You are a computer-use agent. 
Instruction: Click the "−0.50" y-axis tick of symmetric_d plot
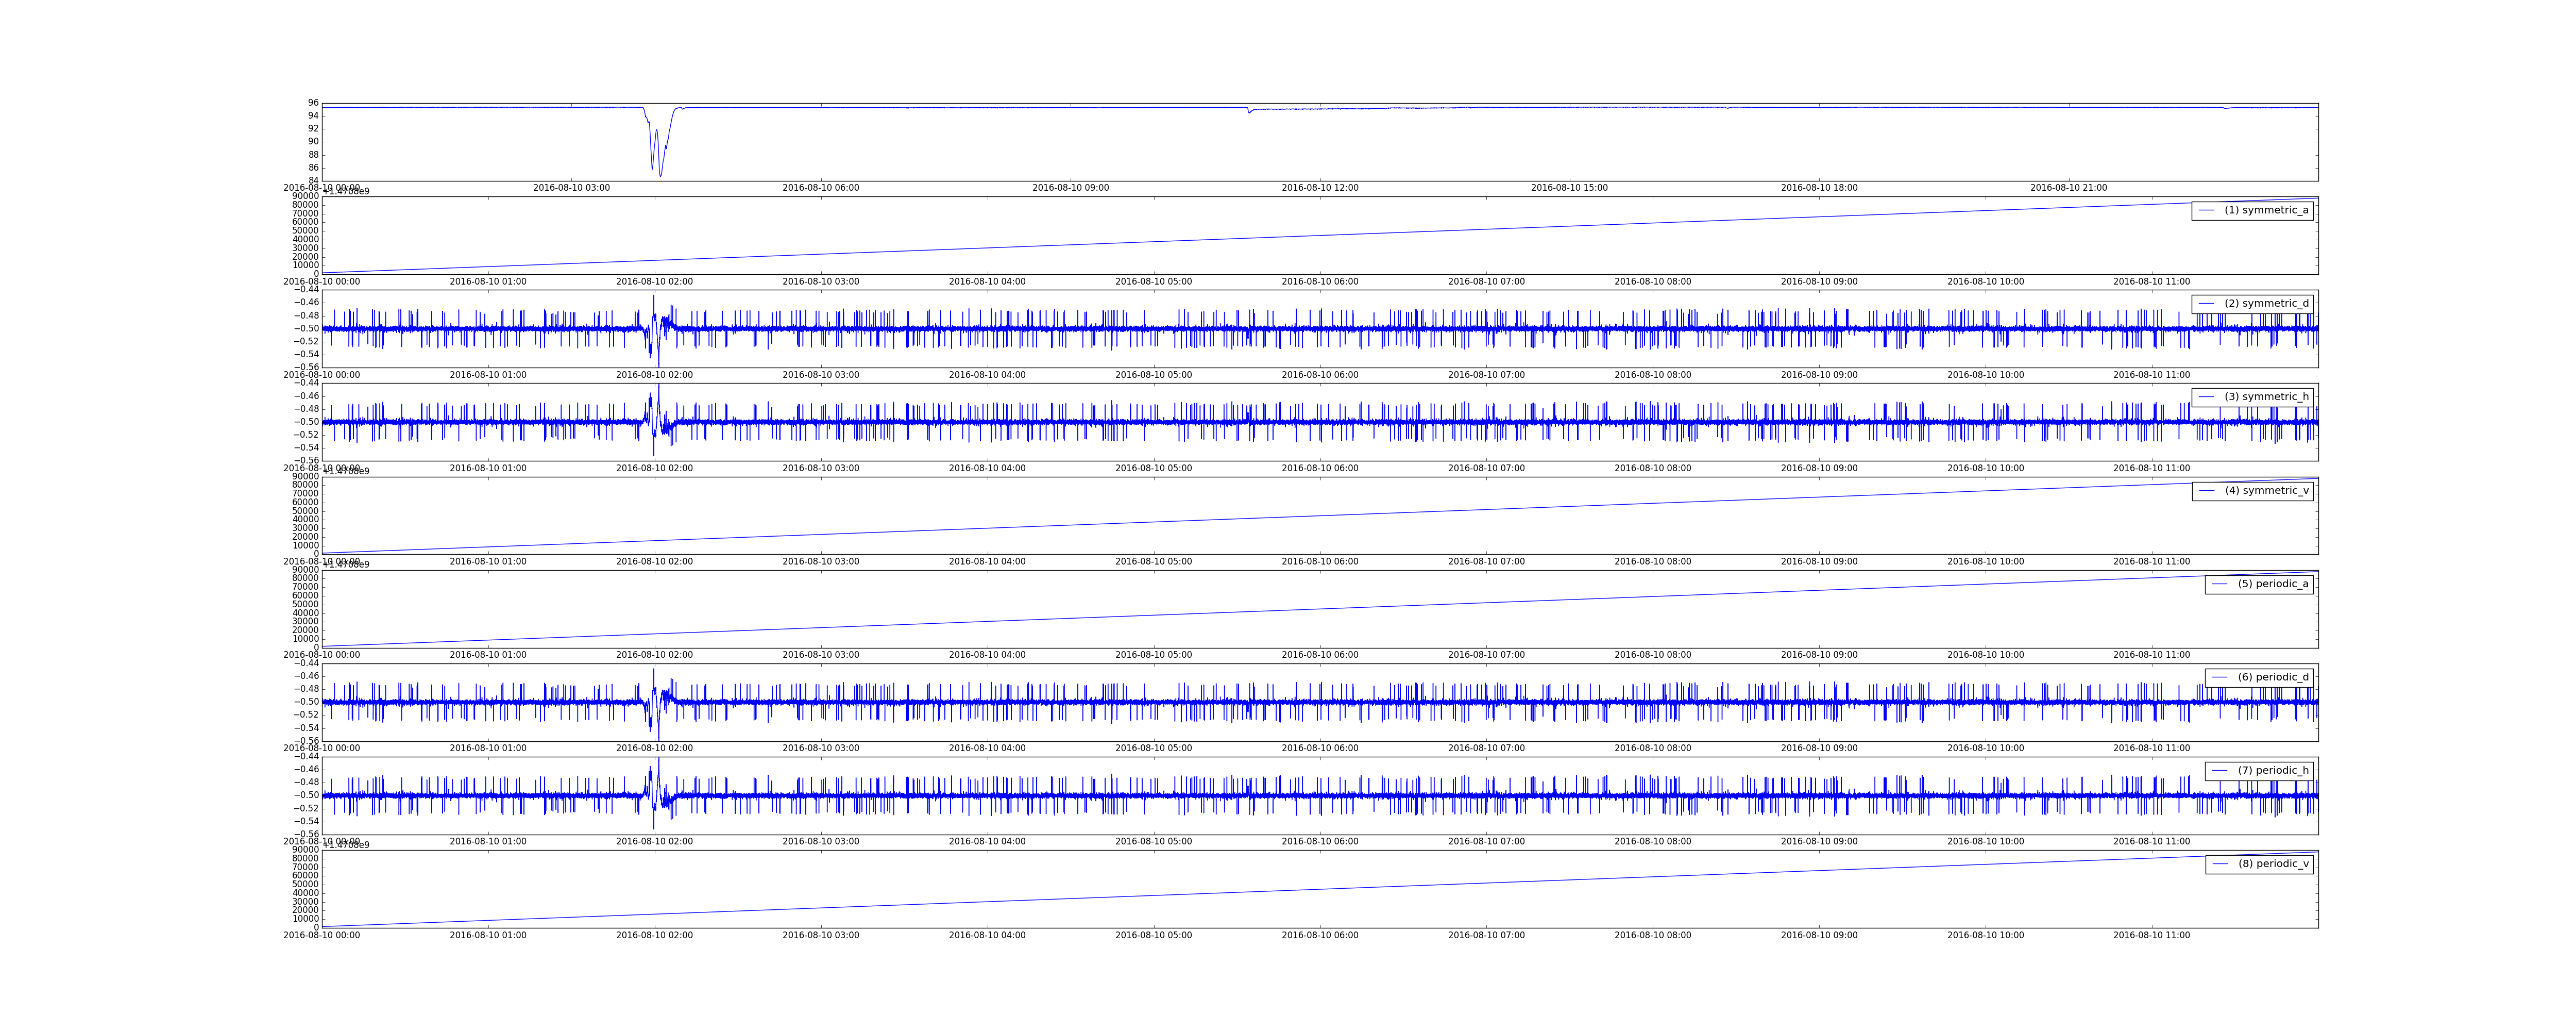coord(305,328)
